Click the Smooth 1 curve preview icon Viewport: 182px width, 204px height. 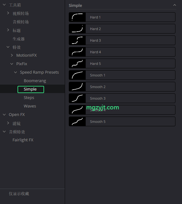pyautogui.click(x=77, y=75)
